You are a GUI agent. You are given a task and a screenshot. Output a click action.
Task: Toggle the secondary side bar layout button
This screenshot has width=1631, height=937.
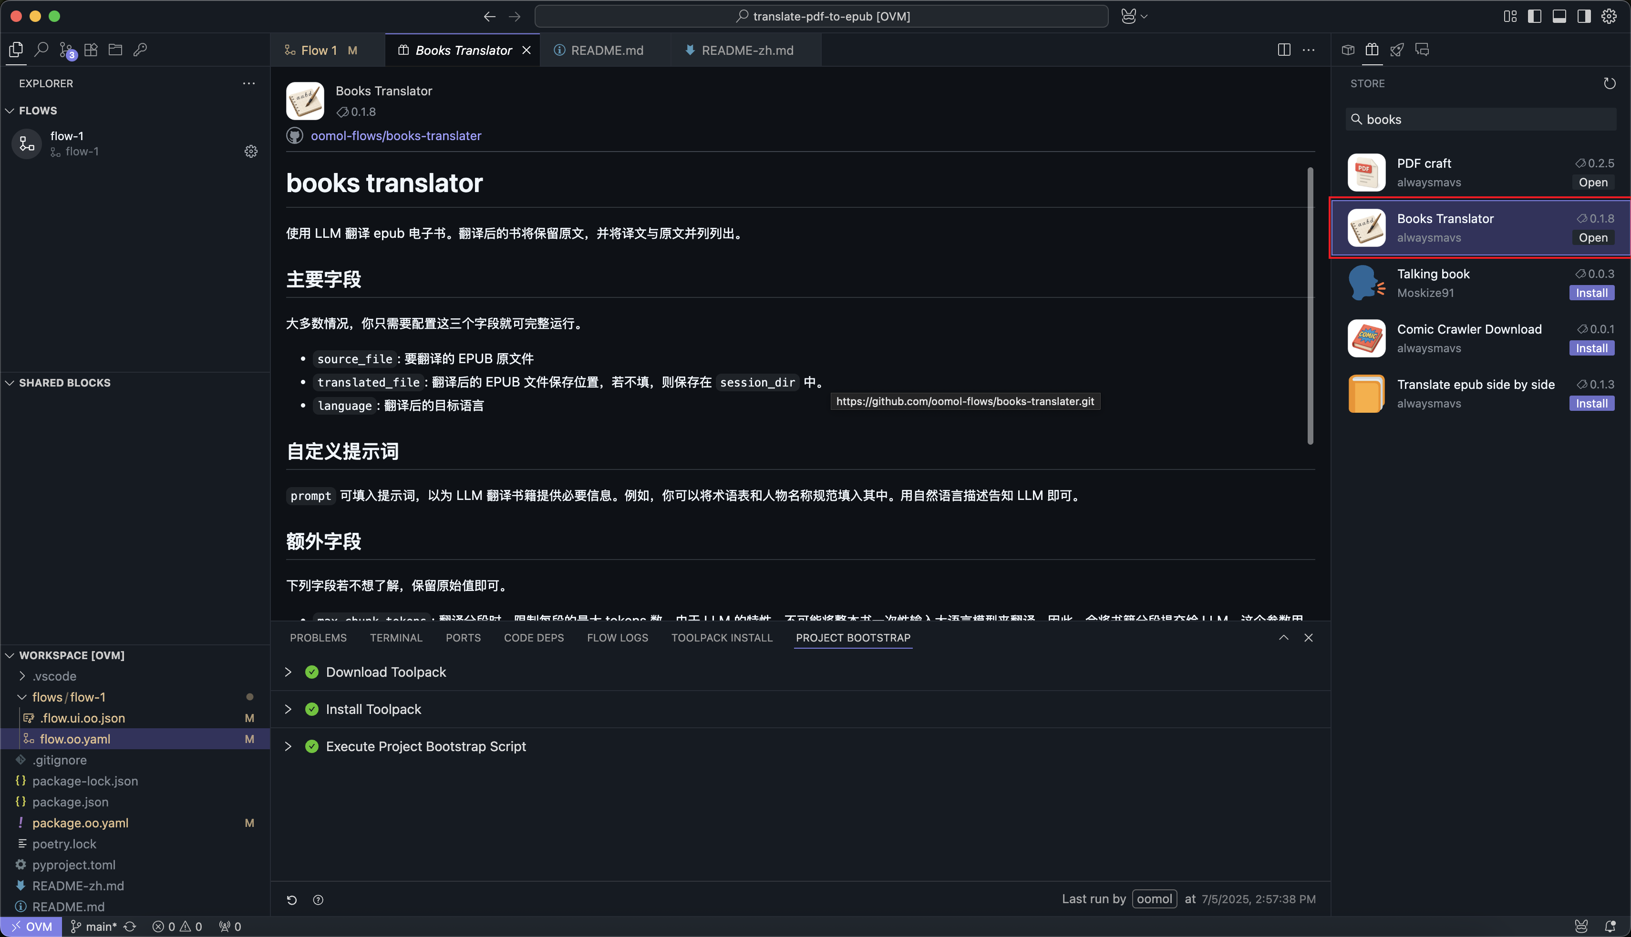click(x=1583, y=16)
